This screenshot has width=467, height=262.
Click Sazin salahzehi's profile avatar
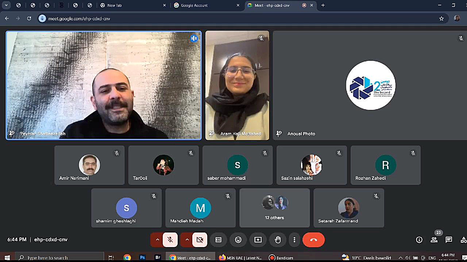(x=312, y=165)
